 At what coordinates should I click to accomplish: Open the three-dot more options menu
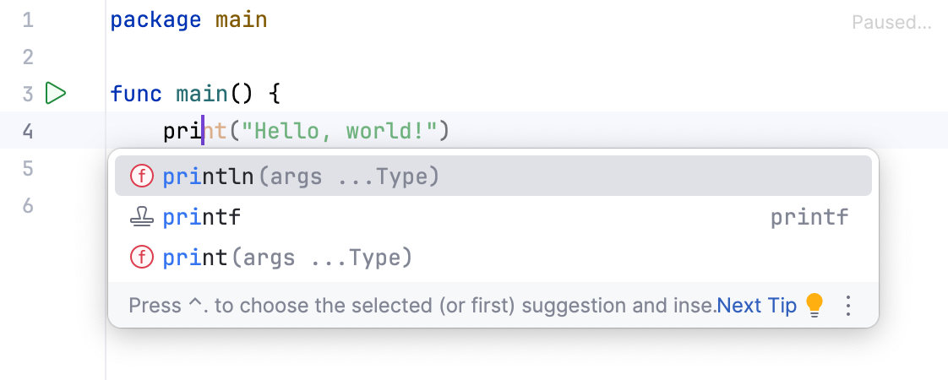click(x=849, y=305)
